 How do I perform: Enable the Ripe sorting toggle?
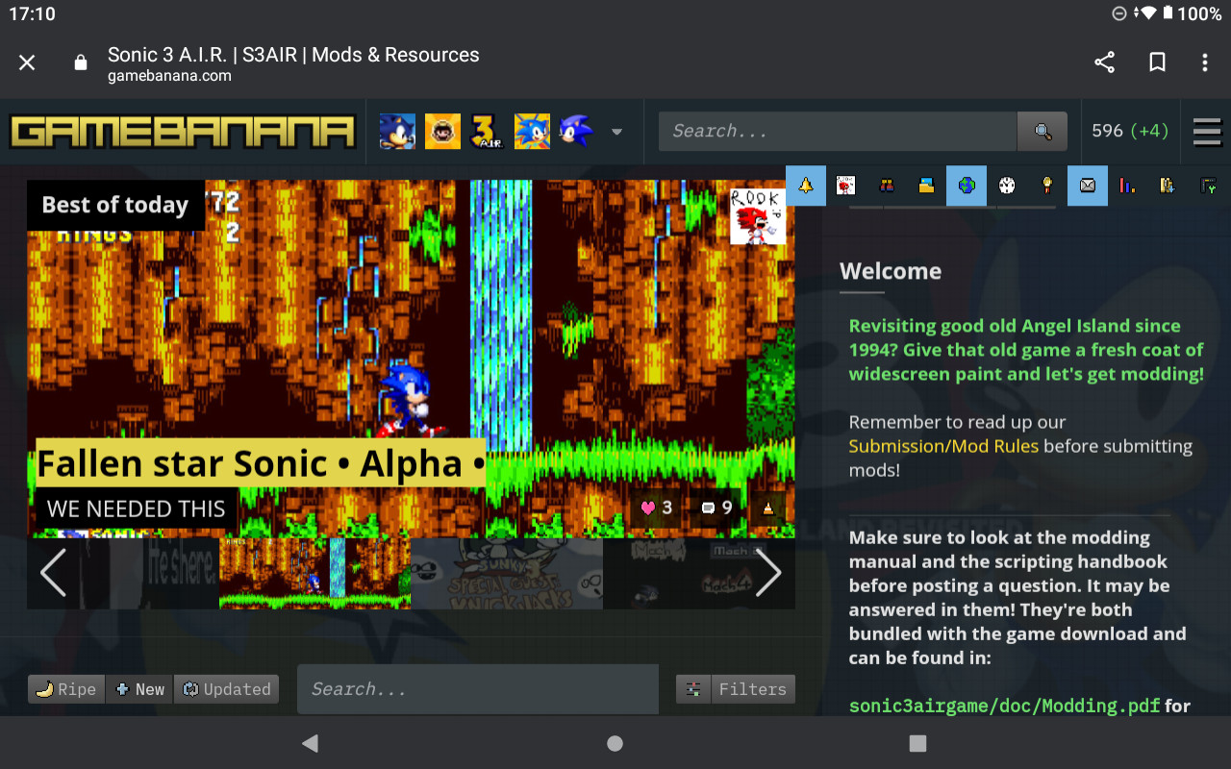[64, 688]
